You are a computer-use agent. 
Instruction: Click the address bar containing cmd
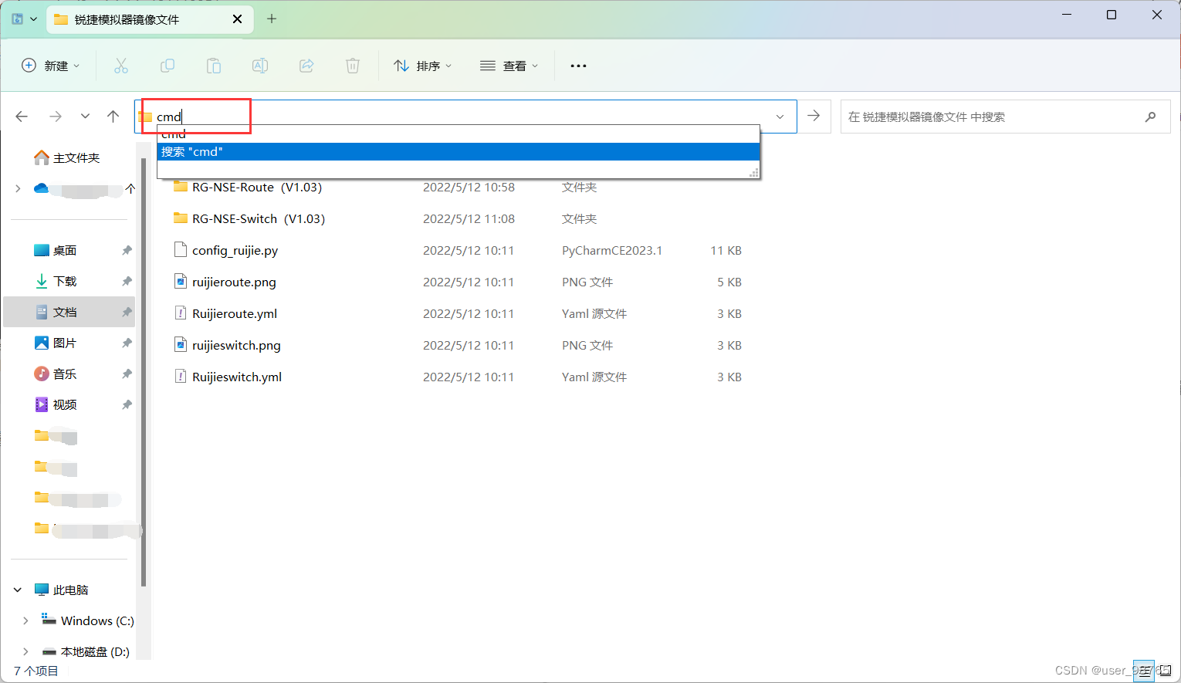tap(465, 117)
